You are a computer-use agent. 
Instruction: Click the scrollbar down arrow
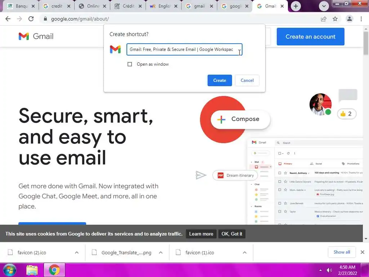tap(366, 239)
